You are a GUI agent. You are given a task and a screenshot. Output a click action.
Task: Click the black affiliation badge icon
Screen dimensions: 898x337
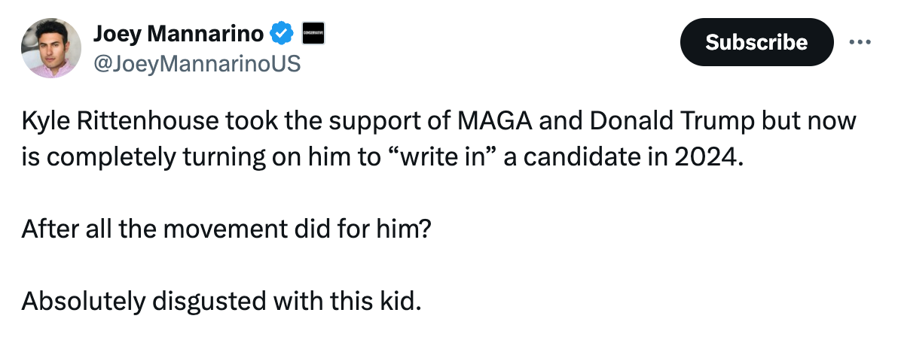click(x=312, y=34)
